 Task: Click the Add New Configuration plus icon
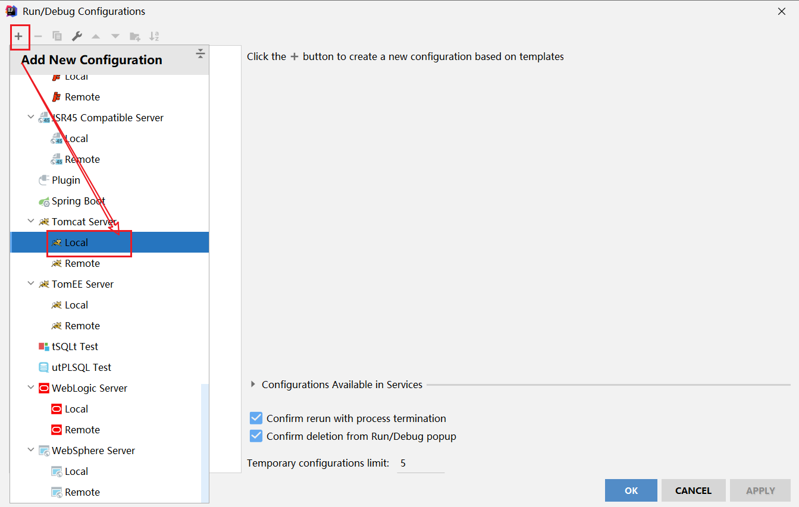coord(19,36)
